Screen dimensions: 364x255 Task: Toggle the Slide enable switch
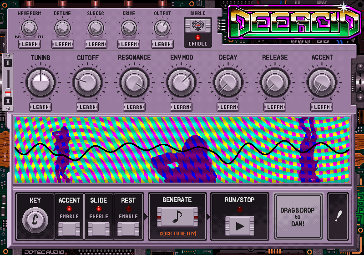click(x=98, y=228)
